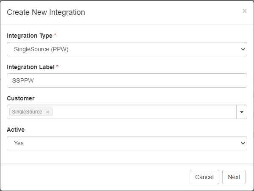254x191 pixels.
Task: Click the SSPPW text in label field
Action: coord(23,80)
